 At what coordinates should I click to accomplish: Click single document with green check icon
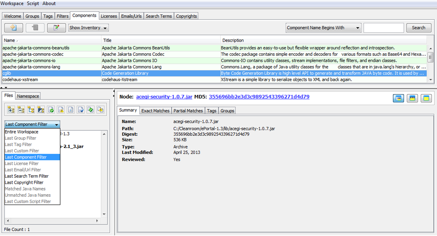coord(51,110)
